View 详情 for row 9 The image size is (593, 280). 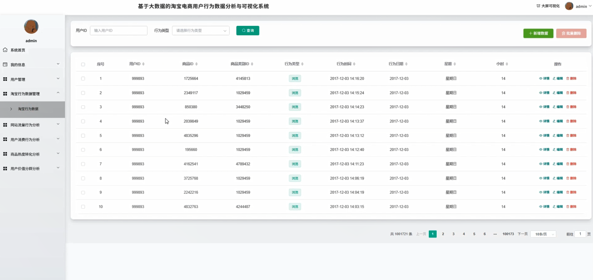(x=544, y=192)
